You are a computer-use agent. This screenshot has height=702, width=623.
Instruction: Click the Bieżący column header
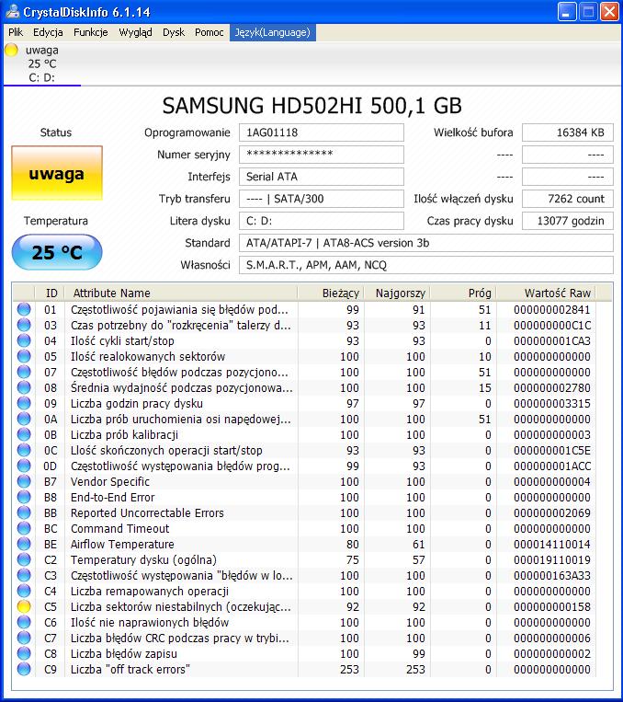pos(331,293)
